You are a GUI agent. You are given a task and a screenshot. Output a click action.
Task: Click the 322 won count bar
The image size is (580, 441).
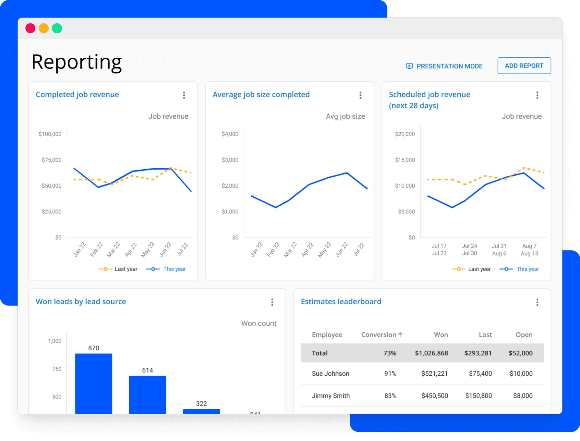(x=201, y=412)
